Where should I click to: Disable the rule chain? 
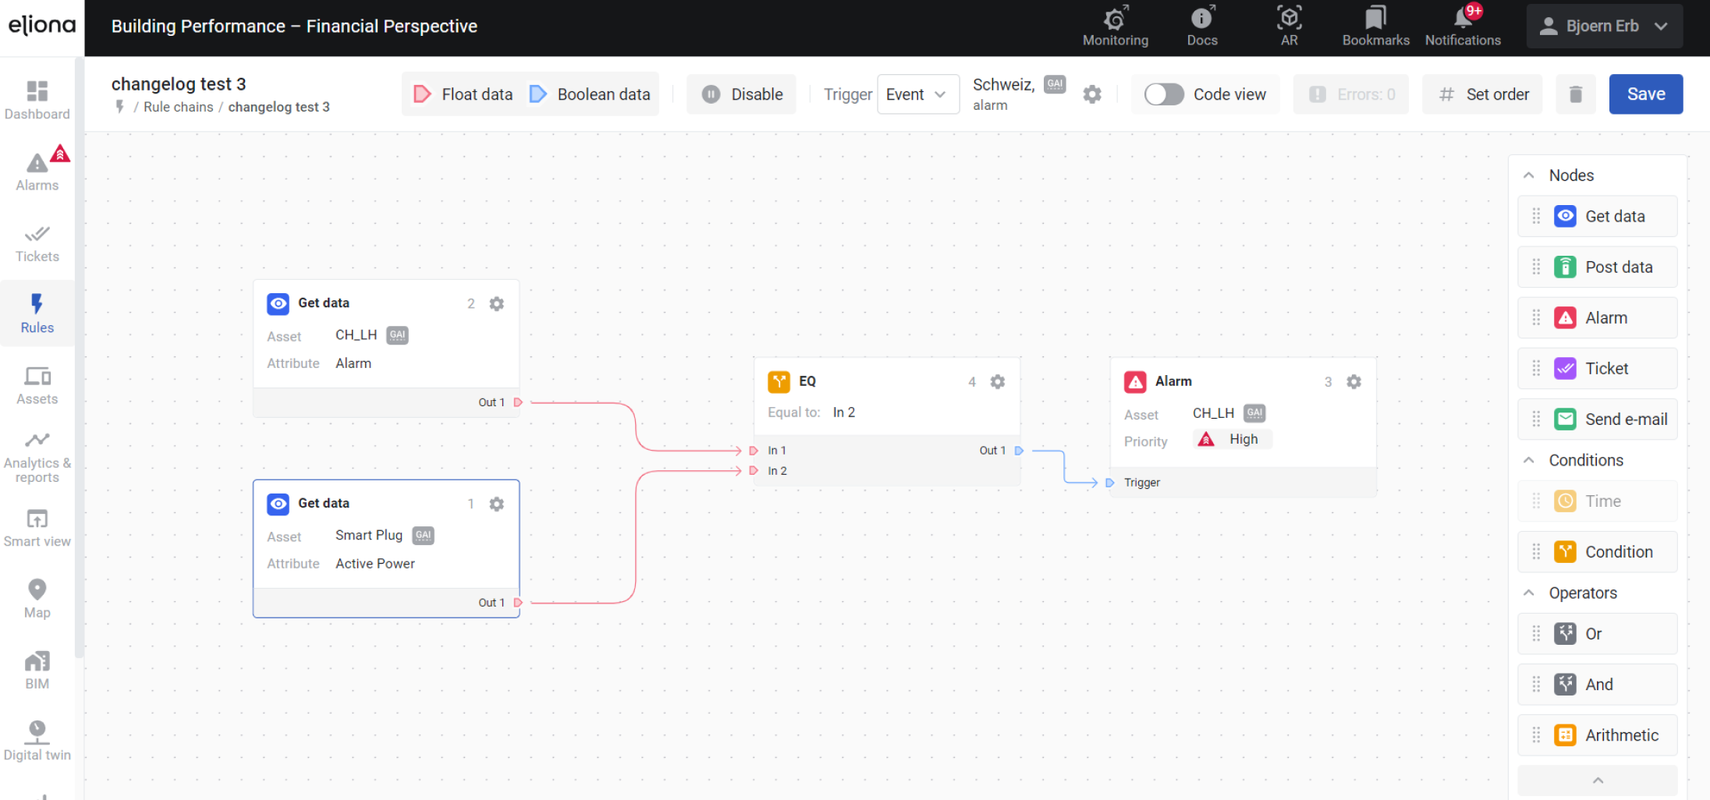pos(742,94)
